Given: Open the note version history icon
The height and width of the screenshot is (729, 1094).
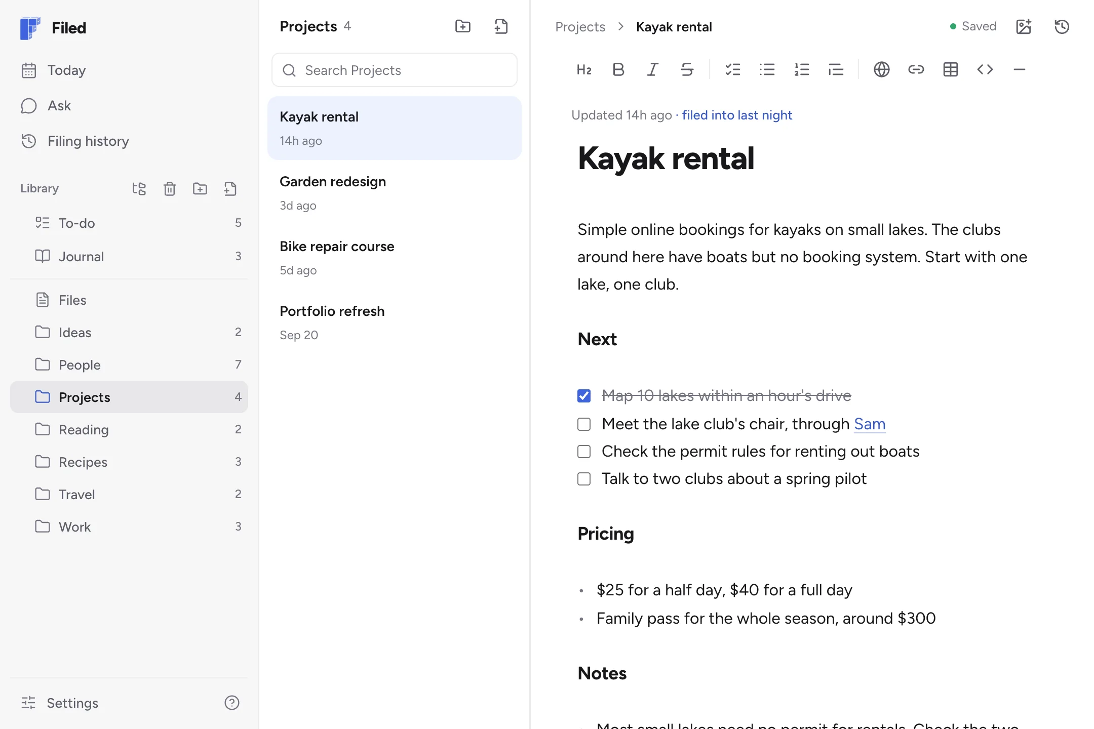Looking at the screenshot, I should coord(1062,26).
